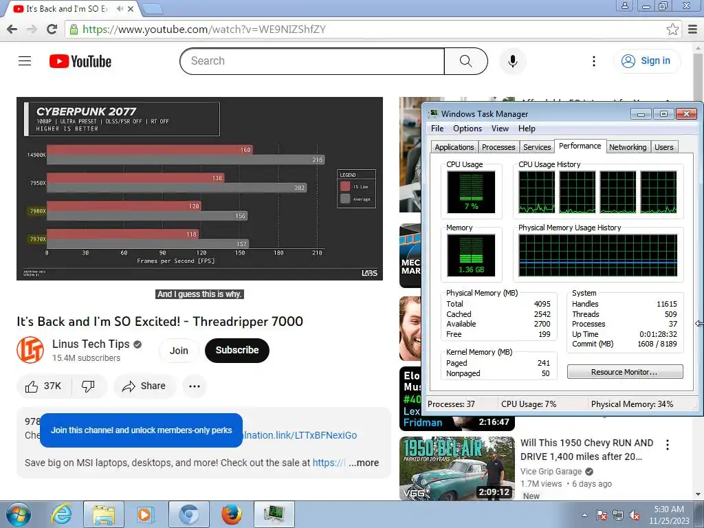
Task: Click the 'Physical Memory: 34%' status entry
Action: [632, 404]
